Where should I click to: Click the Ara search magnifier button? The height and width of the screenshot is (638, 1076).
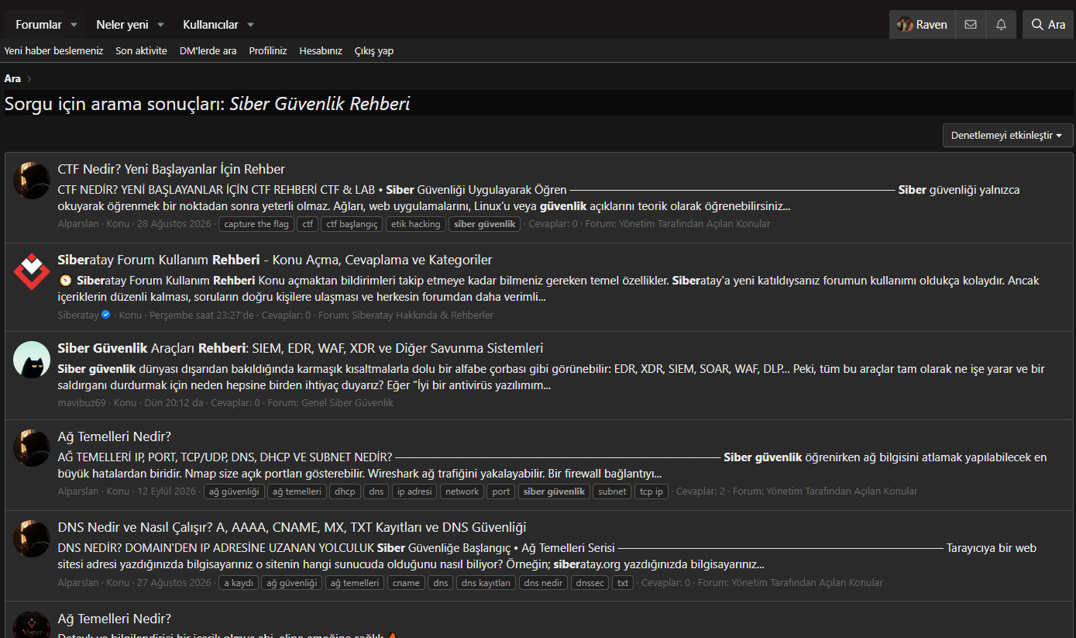pos(1048,25)
